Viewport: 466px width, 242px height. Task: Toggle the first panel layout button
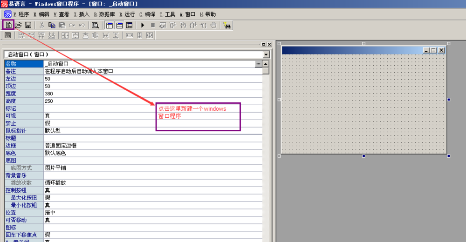click(x=110, y=25)
